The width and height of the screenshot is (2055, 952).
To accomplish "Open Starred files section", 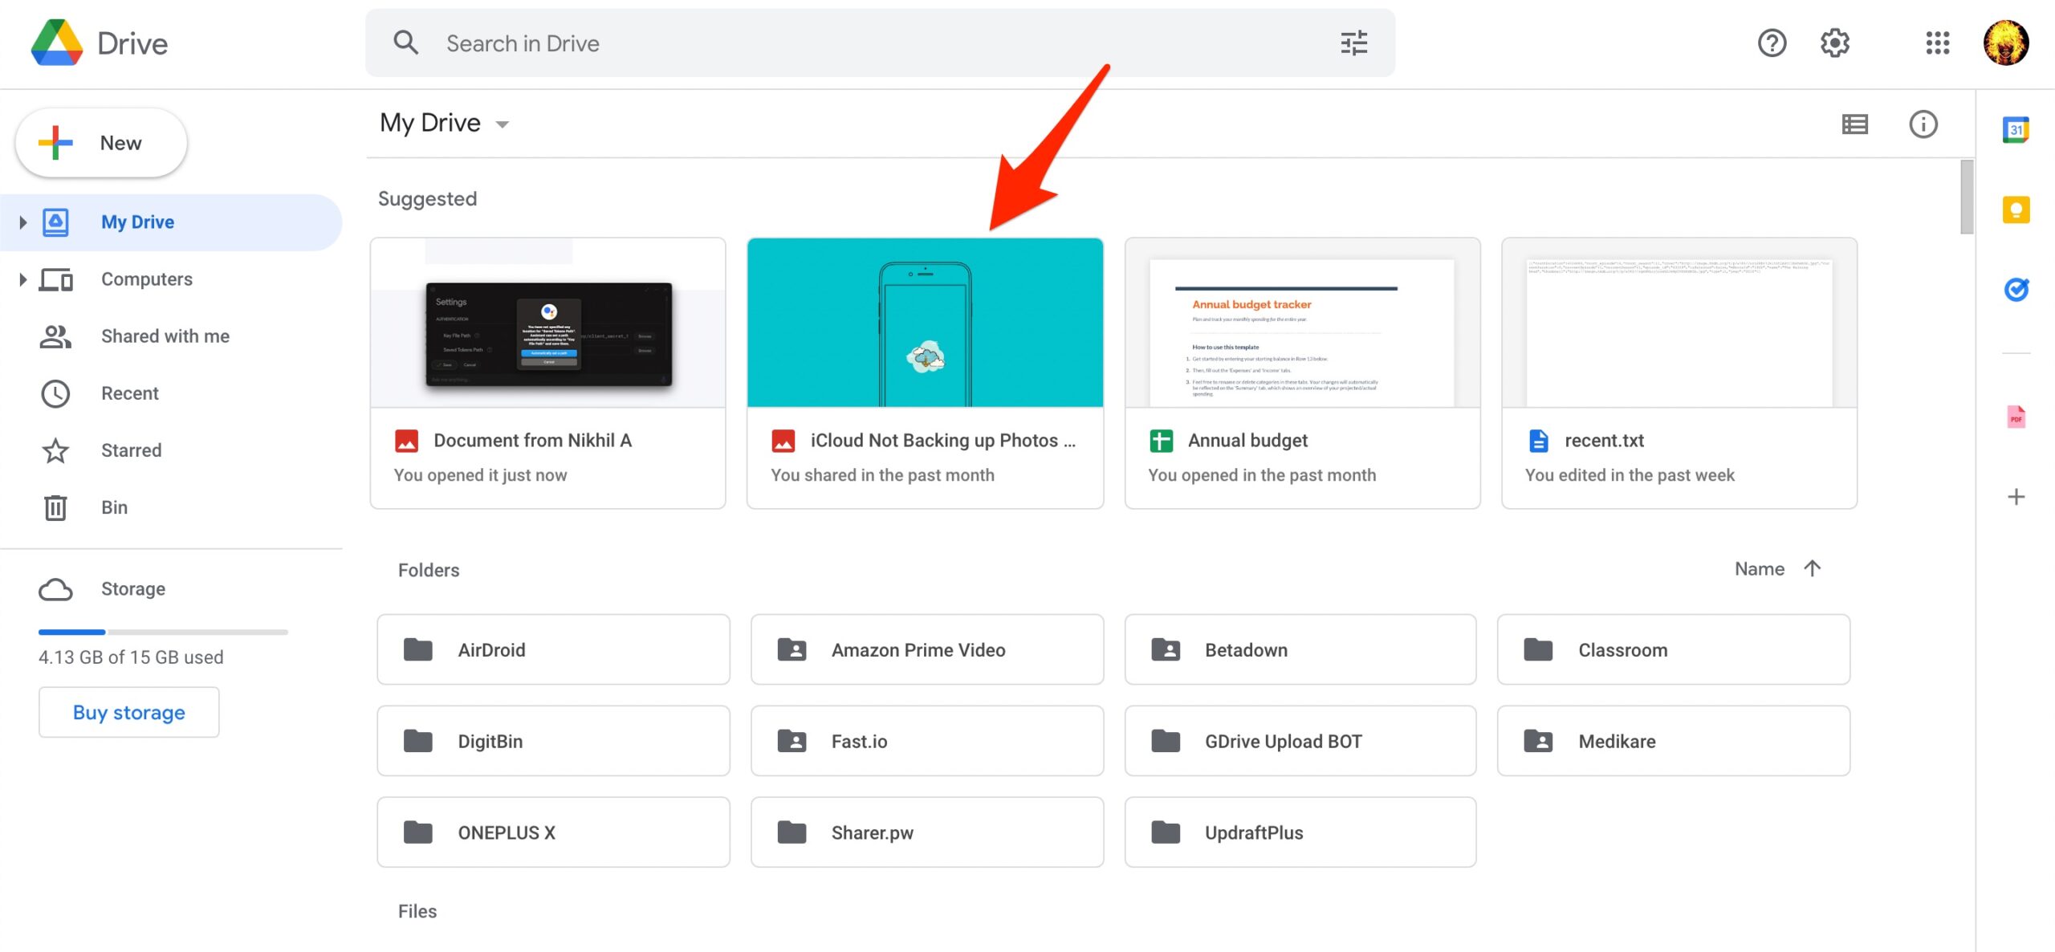I will click(131, 449).
